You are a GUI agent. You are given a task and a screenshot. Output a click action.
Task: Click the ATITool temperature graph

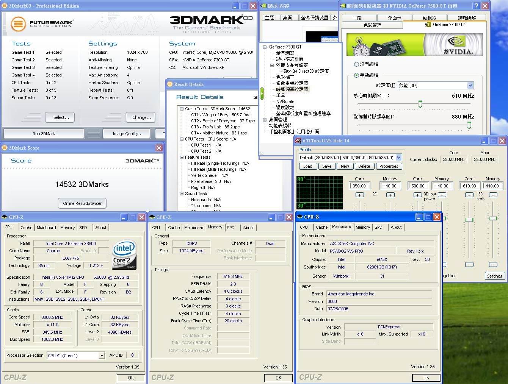(x=320, y=193)
